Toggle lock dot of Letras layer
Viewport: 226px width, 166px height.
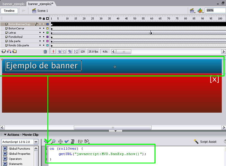tap(44, 33)
